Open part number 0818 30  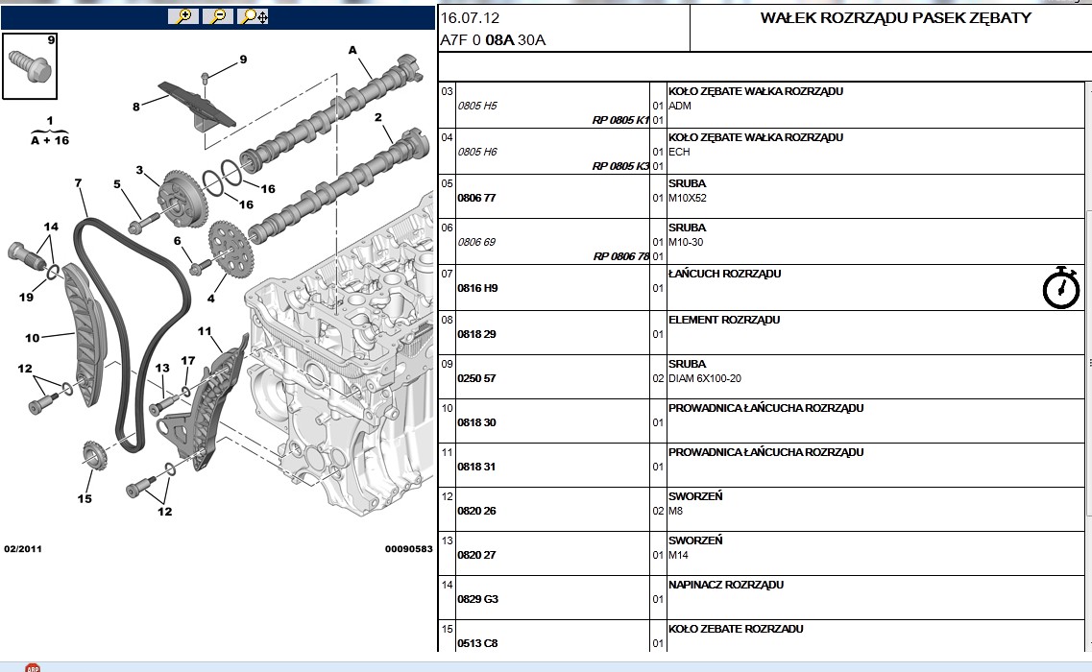click(x=476, y=422)
